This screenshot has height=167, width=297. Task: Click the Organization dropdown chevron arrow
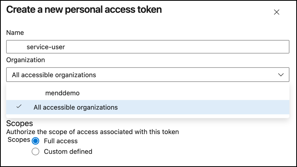pyautogui.click(x=281, y=75)
